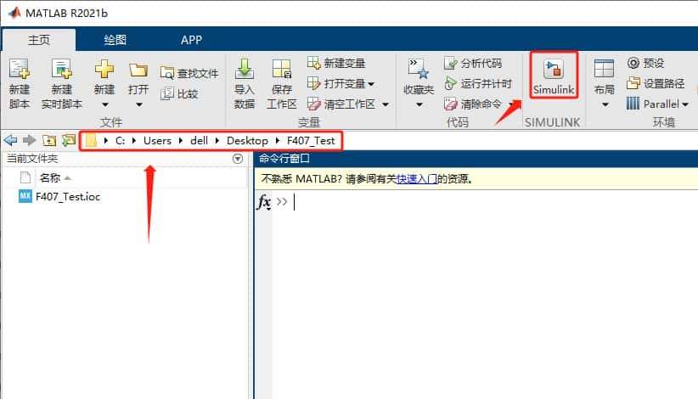Expand the Open Variable dropdown arrow
Image resolution: width=698 pixels, height=399 pixels.
[x=371, y=84]
